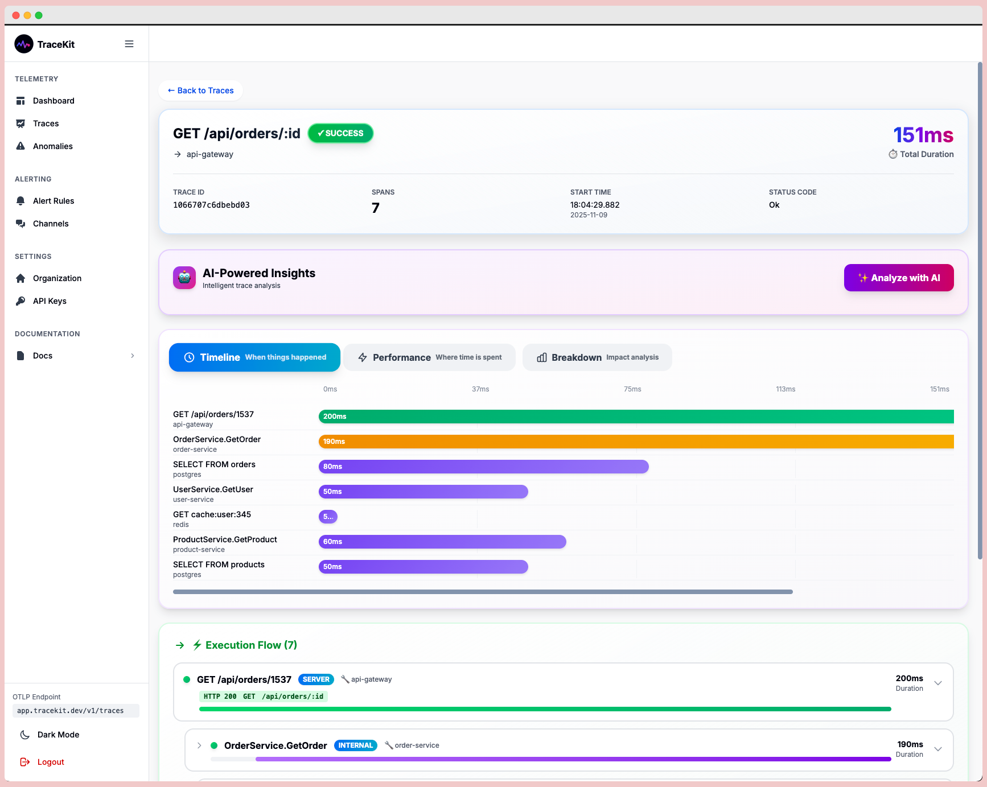
Task: Toggle Dark Mode
Action: [24, 735]
